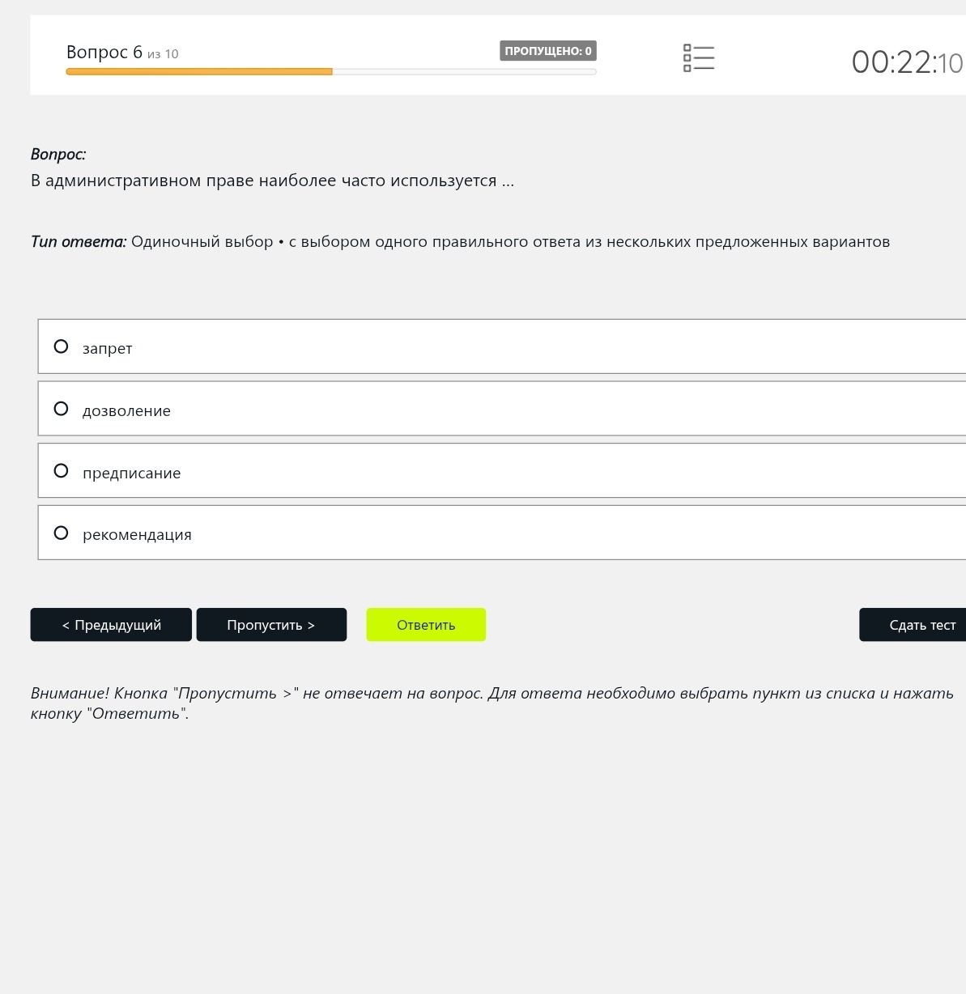
Task: Submit answer with «Ответить» button
Action: pyautogui.click(x=426, y=625)
